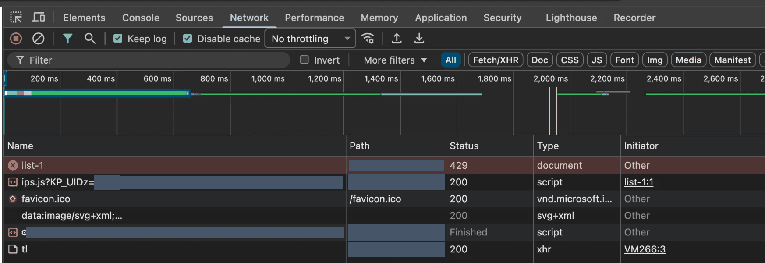Screen dimensions: 765x263
Task: Open the Security tab
Action: pyautogui.click(x=503, y=18)
